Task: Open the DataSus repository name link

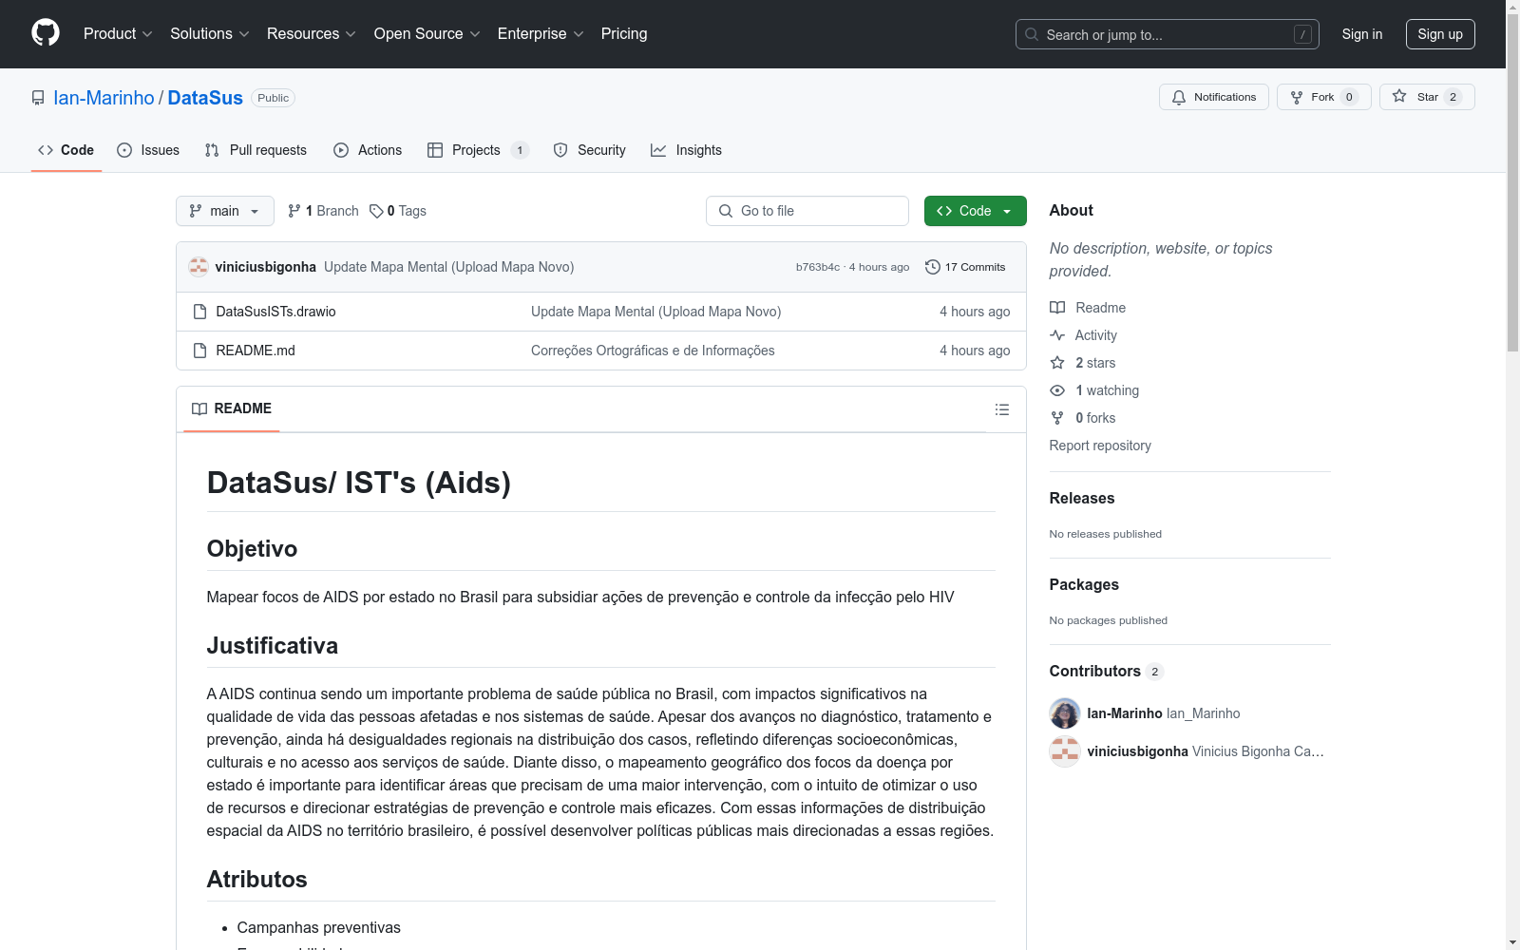Action: point(205,98)
